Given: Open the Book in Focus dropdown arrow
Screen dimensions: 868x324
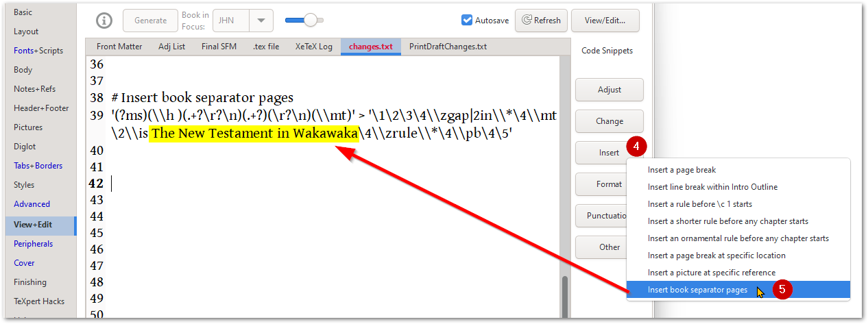Looking at the screenshot, I should coord(261,21).
